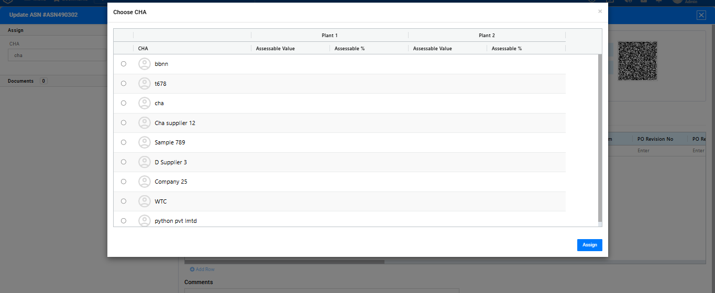Close the Update ASN panel
The width and height of the screenshot is (715, 293).
tap(701, 15)
